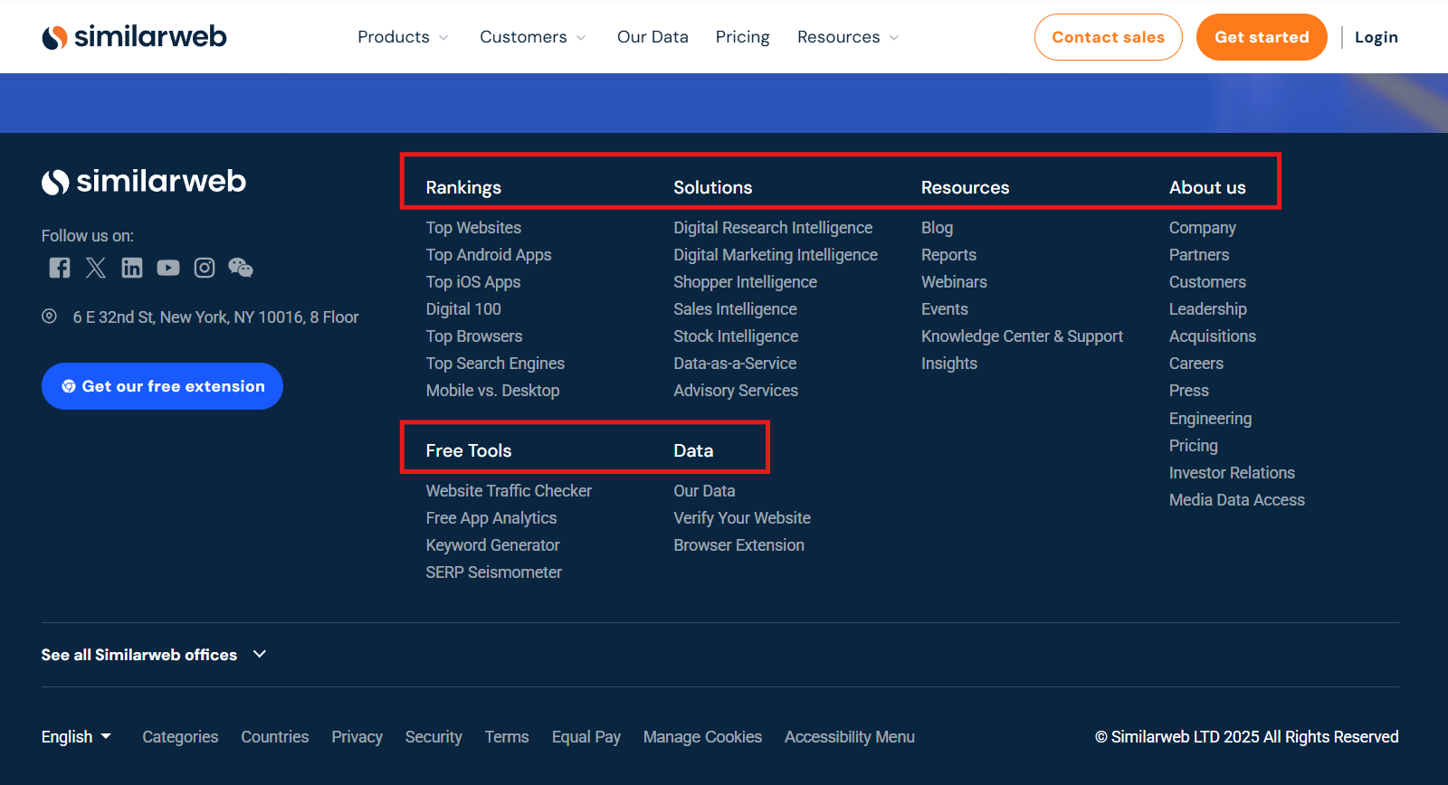Open the WeChat social icon
Viewport: 1448px width, 785px height.
pyautogui.click(x=241, y=268)
